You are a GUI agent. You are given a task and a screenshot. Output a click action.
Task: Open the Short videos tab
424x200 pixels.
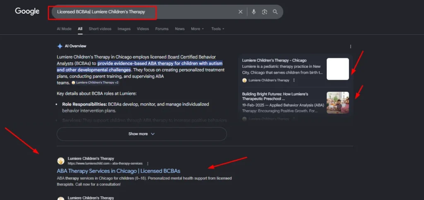(100, 29)
